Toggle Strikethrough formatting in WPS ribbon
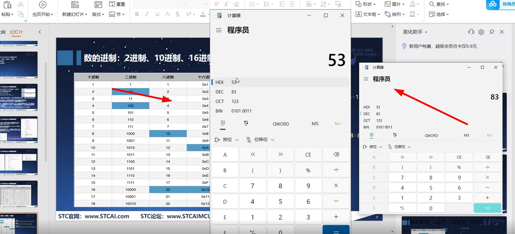The image size is (515, 234). pos(167,14)
